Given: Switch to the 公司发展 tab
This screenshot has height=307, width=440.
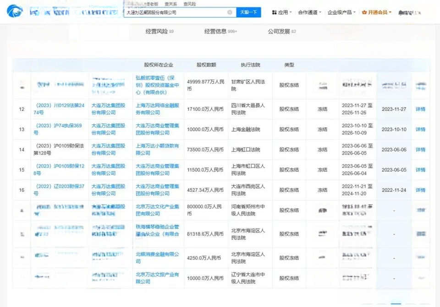Looking at the screenshot, I should pyautogui.click(x=282, y=32).
